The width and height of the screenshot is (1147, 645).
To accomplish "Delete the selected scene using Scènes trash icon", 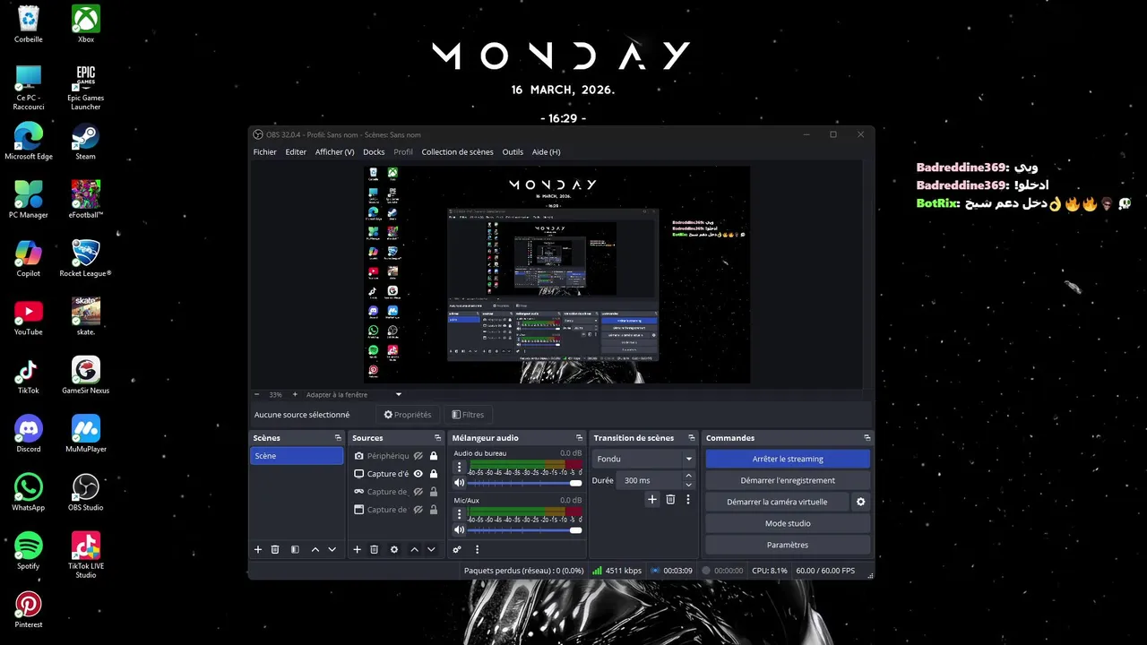I will [275, 549].
